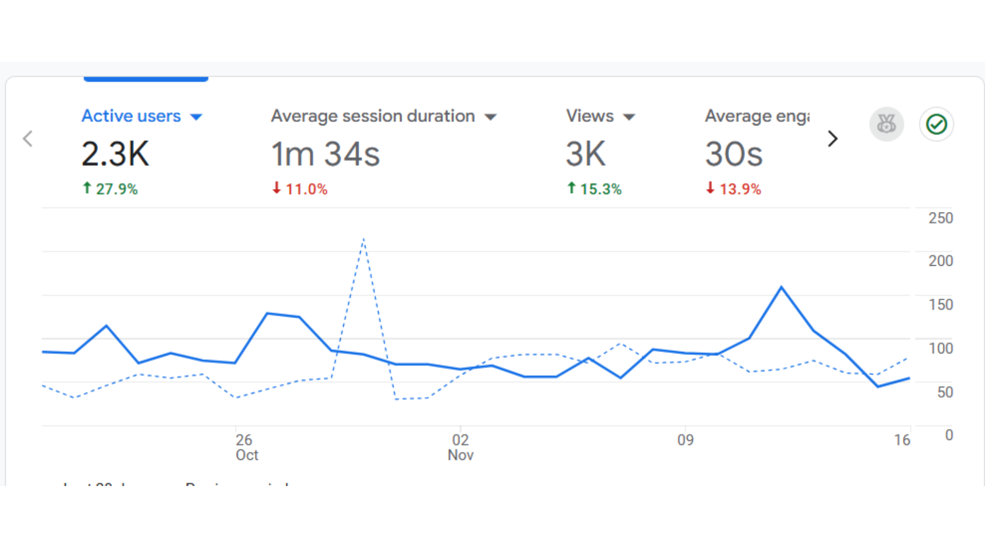Open the Average session duration dropdown
The height and width of the screenshot is (548, 985).
(490, 116)
